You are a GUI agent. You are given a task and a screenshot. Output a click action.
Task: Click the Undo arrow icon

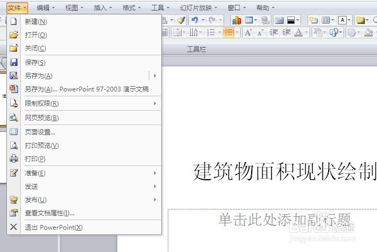pyautogui.click(x=195, y=20)
